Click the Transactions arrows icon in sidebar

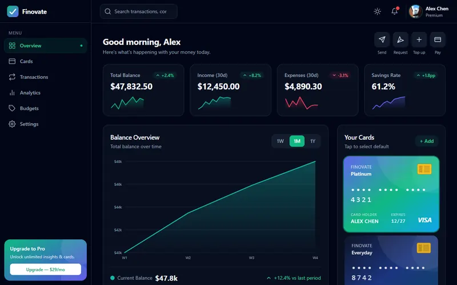click(x=12, y=77)
